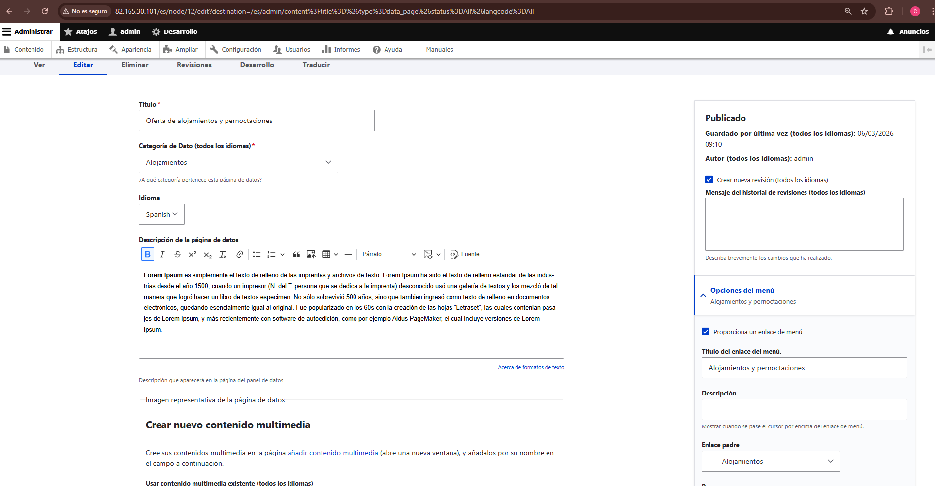Open the Categoría de Dato dropdown
This screenshot has height=486, width=935.
click(x=238, y=162)
